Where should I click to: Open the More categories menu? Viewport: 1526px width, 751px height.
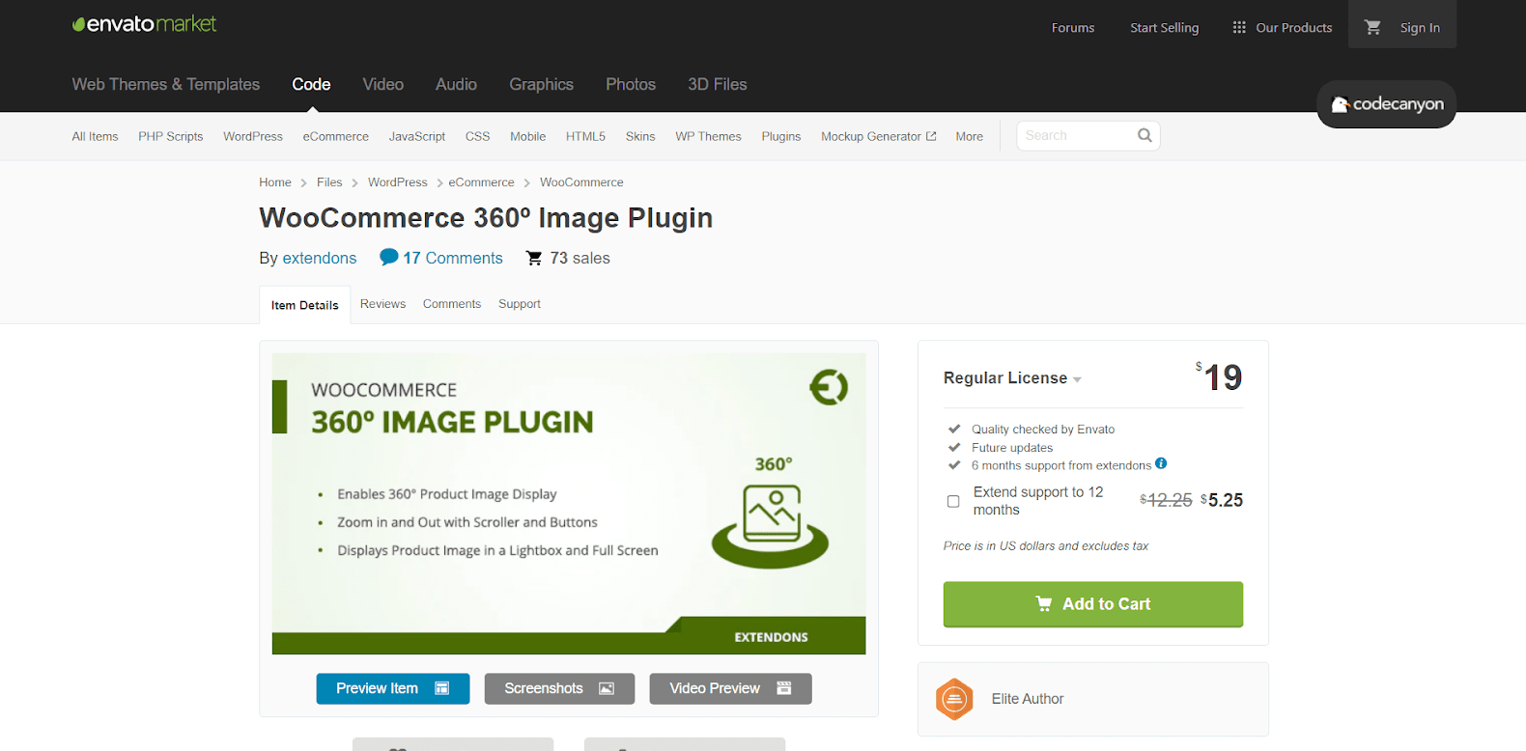coord(969,136)
